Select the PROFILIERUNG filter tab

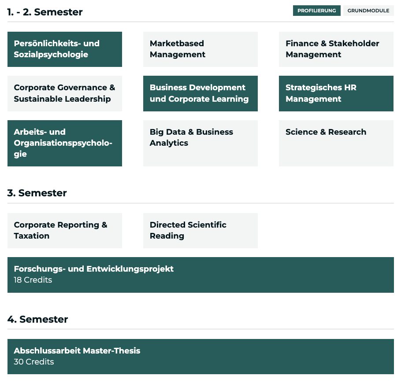click(316, 11)
